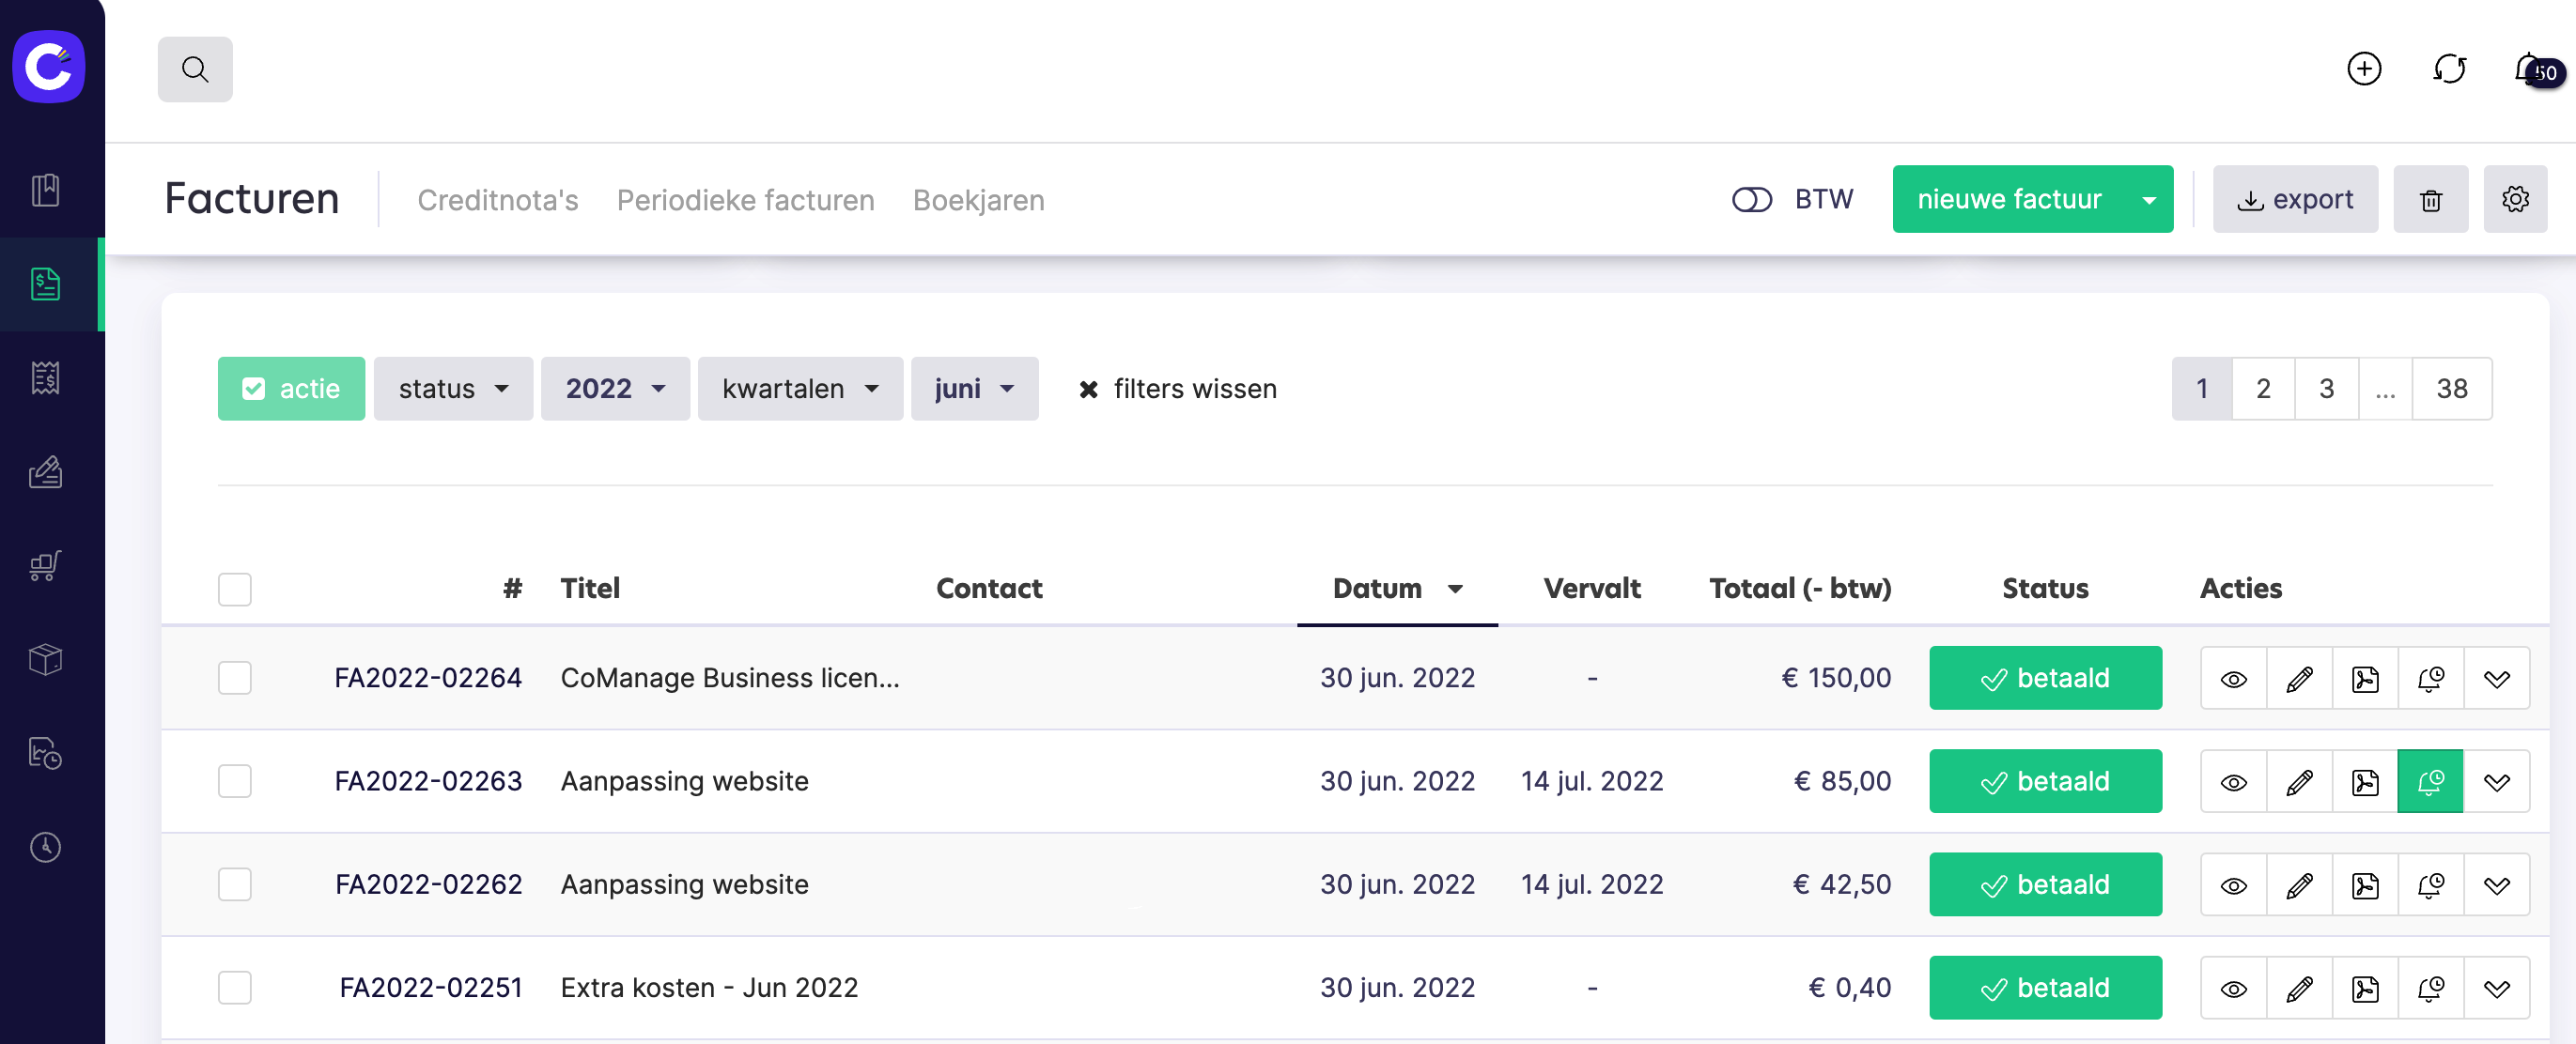
Task: Click filters wissen
Action: [1177, 389]
